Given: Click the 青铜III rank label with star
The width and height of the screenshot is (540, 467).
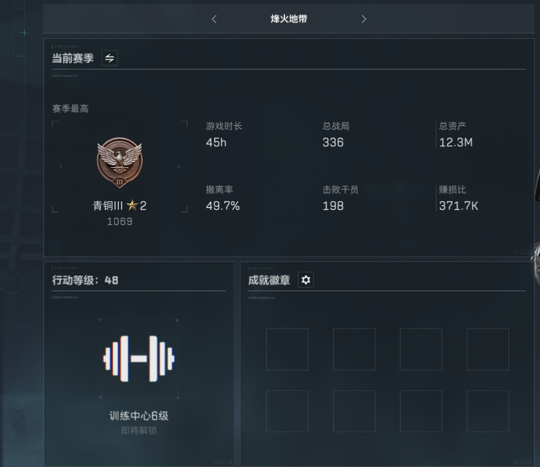Looking at the screenshot, I should click(x=119, y=206).
